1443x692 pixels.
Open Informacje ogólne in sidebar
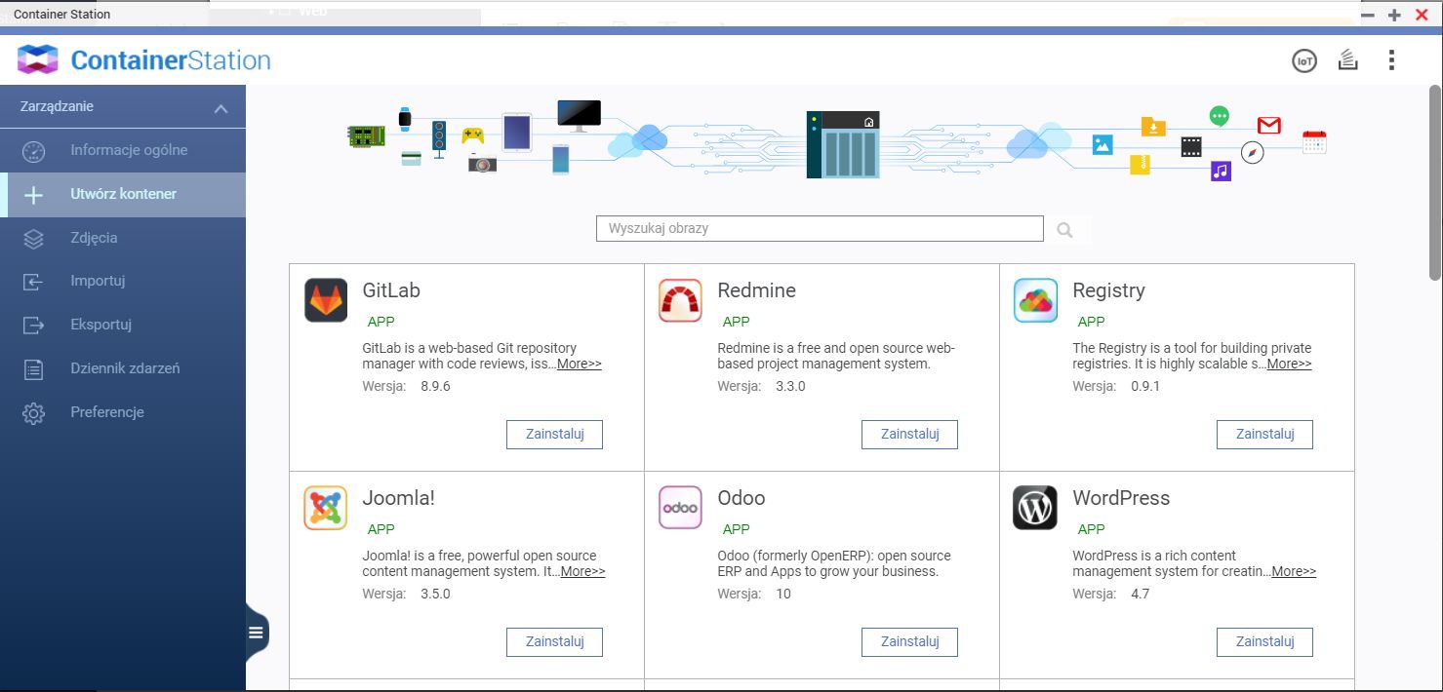pos(123,150)
